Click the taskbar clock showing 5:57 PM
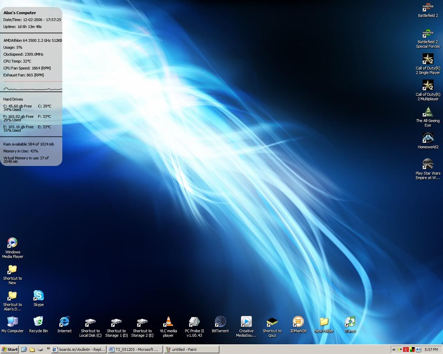 point(431,350)
